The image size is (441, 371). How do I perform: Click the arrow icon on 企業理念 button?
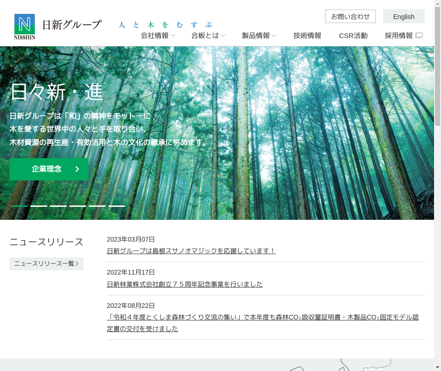(x=78, y=169)
